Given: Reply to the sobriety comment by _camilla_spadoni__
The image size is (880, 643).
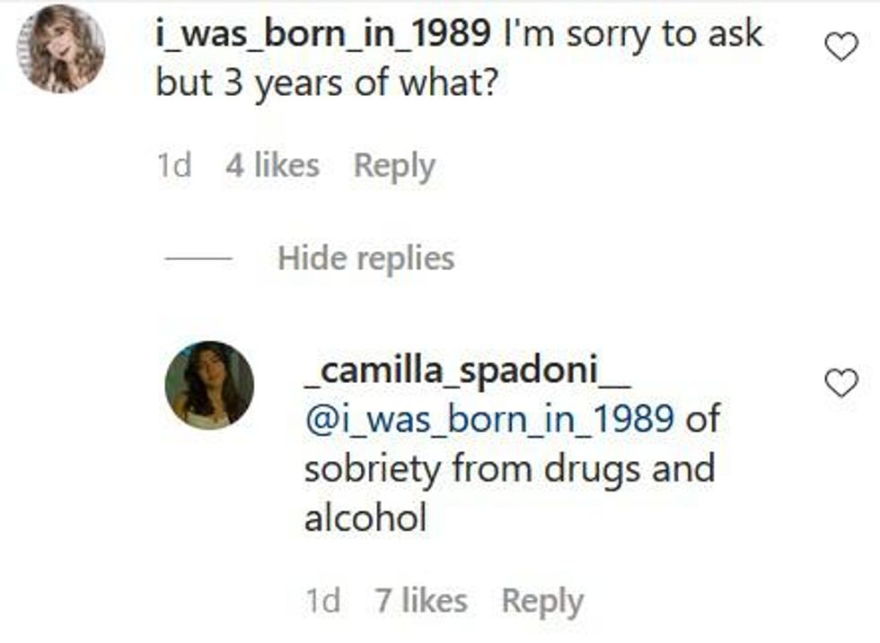Looking at the screenshot, I should tap(541, 601).
